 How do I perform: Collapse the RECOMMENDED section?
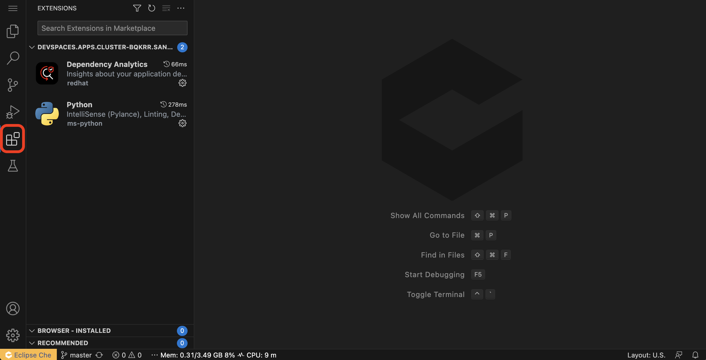coord(32,343)
